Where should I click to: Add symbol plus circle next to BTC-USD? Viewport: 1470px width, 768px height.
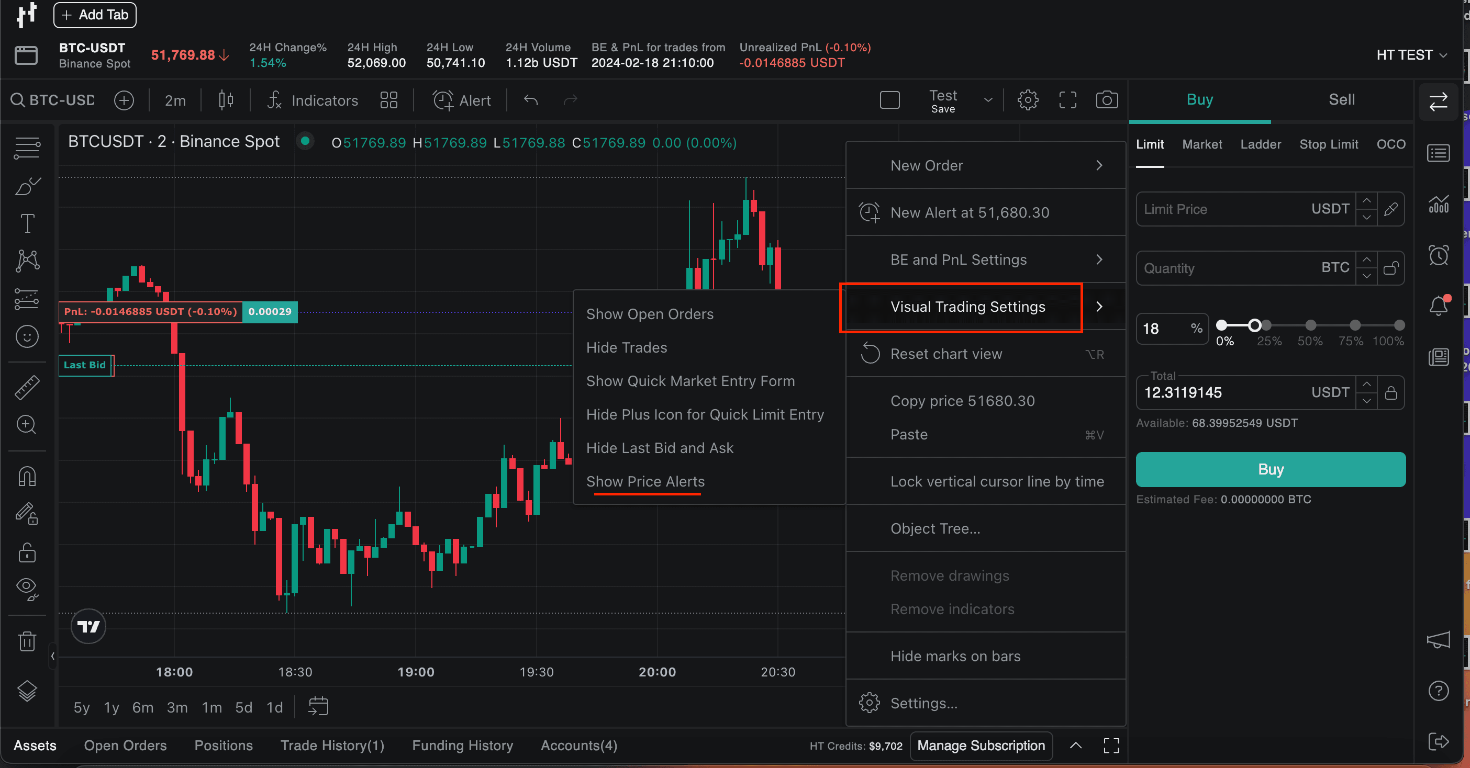click(124, 100)
